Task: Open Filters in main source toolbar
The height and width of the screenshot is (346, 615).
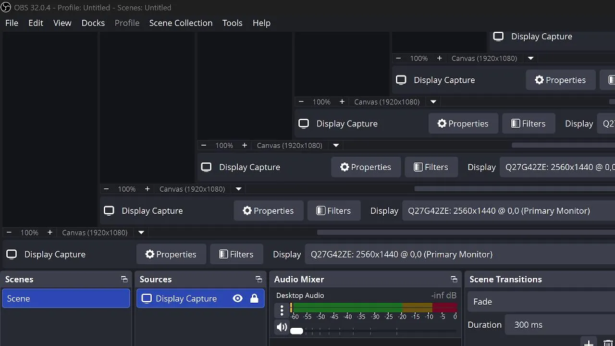Action: 236,254
